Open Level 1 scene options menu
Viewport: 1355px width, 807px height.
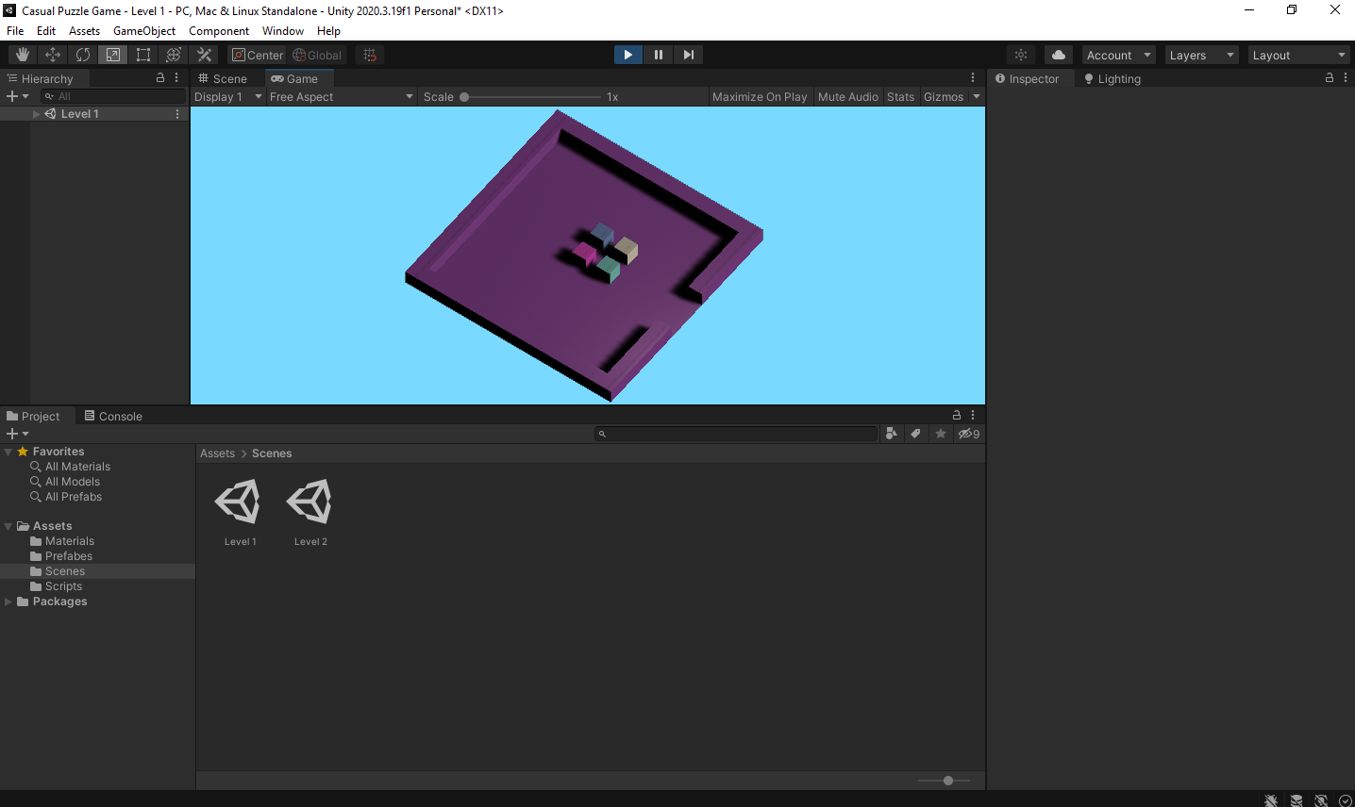[x=177, y=114]
